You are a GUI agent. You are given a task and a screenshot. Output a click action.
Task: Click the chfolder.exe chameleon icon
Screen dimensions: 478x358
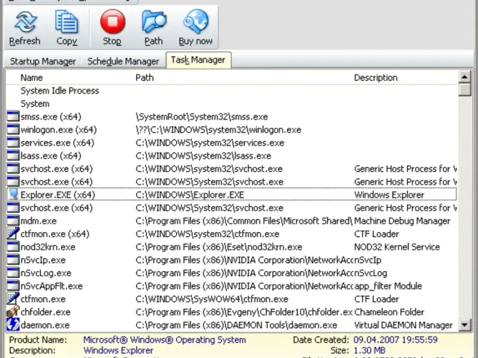click(13, 312)
